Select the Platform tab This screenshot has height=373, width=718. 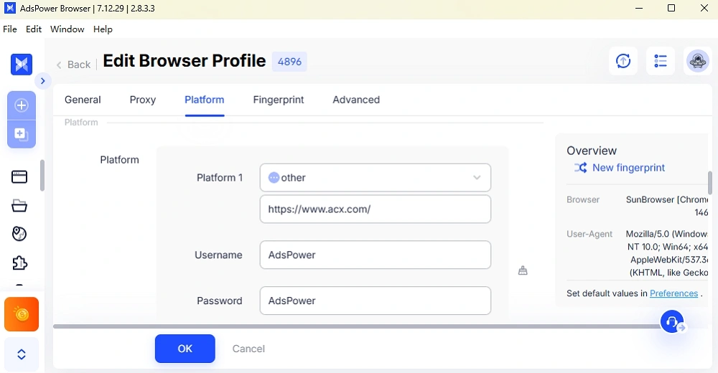click(x=204, y=100)
